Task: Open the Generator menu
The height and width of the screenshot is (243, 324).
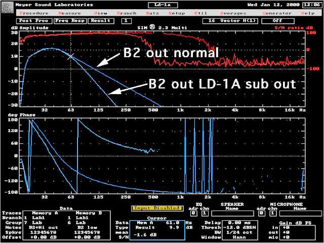Action: point(277,13)
